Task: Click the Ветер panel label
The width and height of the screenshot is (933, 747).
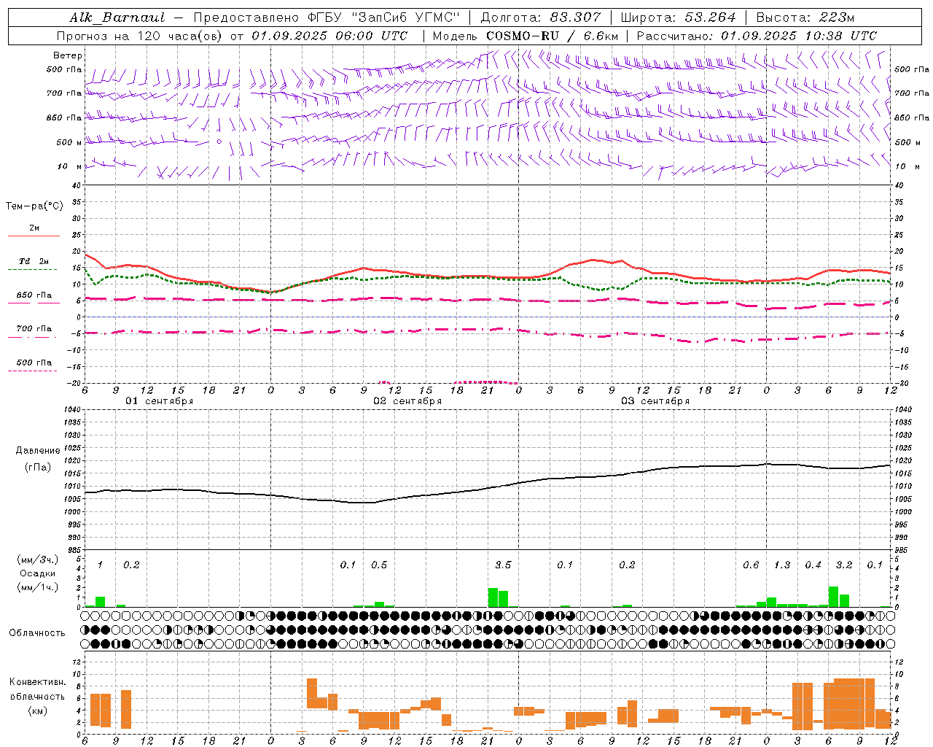Action: (x=68, y=55)
